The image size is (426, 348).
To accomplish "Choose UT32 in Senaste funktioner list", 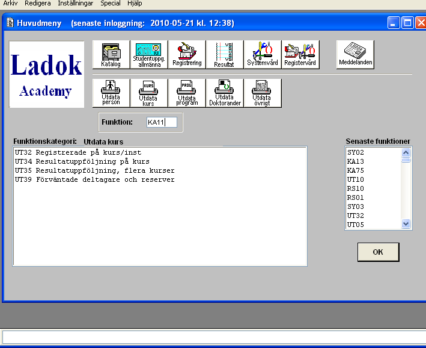I will tap(355, 216).
